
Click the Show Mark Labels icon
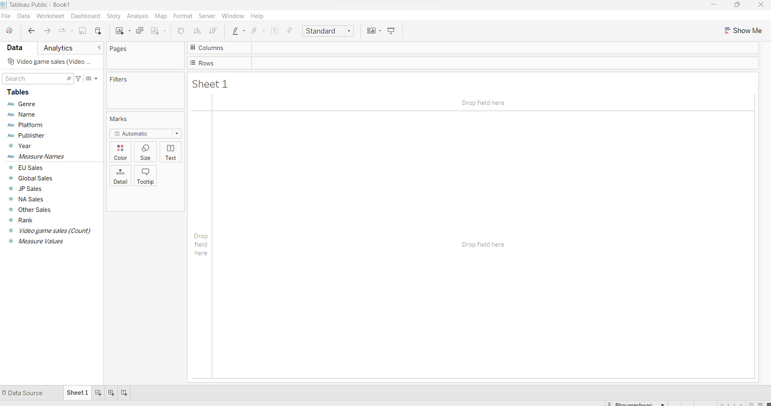(274, 31)
